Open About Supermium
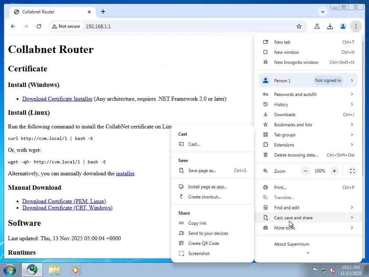This screenshot has height=277, width=369. 308,244
